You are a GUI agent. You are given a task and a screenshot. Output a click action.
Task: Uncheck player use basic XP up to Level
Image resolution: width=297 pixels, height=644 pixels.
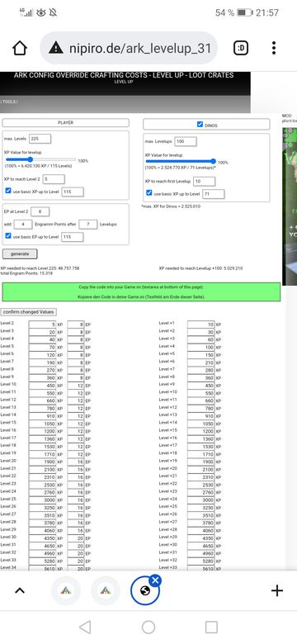pyautogui.click(x=8, y=191)
